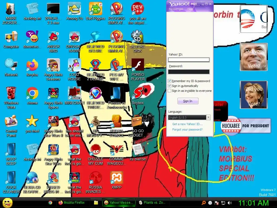
Task: Switch to Plants vs. Zombies taskbar button
Action: [x=153, y=203]
